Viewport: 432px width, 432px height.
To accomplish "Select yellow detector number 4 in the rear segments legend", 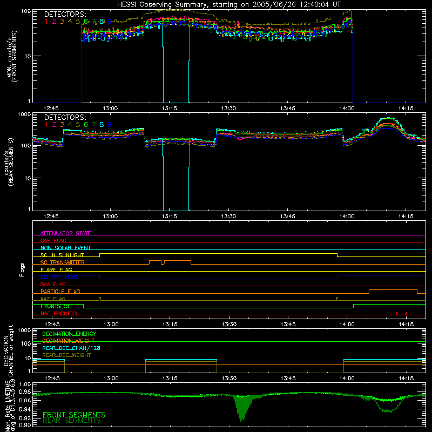I will click(x=70, y=125).
